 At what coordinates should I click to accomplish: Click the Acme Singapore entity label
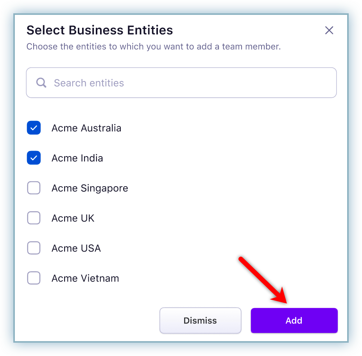tap(90, 188)
